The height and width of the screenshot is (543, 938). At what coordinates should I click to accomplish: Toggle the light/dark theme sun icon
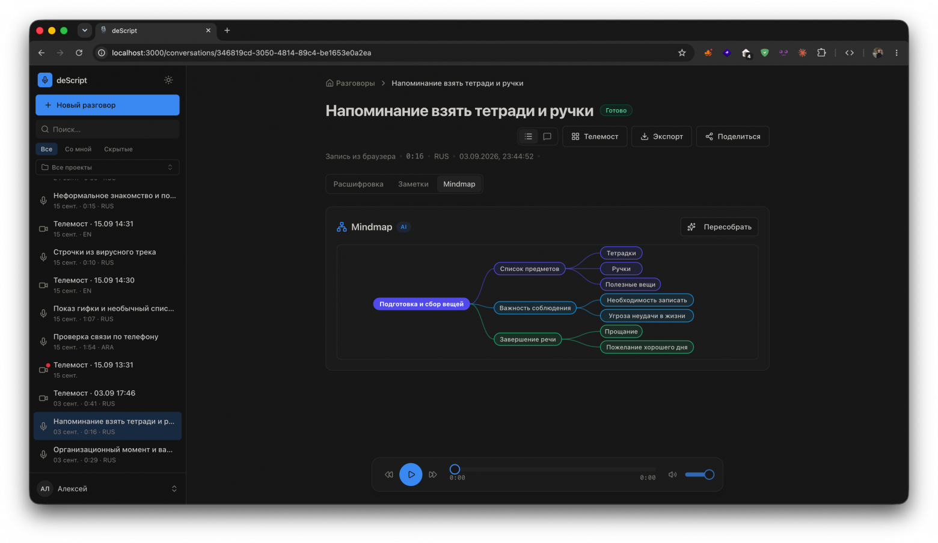(x=168, y=80)
